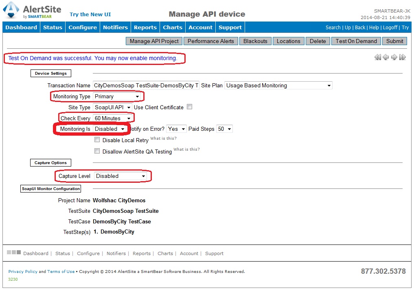Open the Check Every interval dropdown
The image size is (414, 290).
pyautogui.click(x=112, y=118)
